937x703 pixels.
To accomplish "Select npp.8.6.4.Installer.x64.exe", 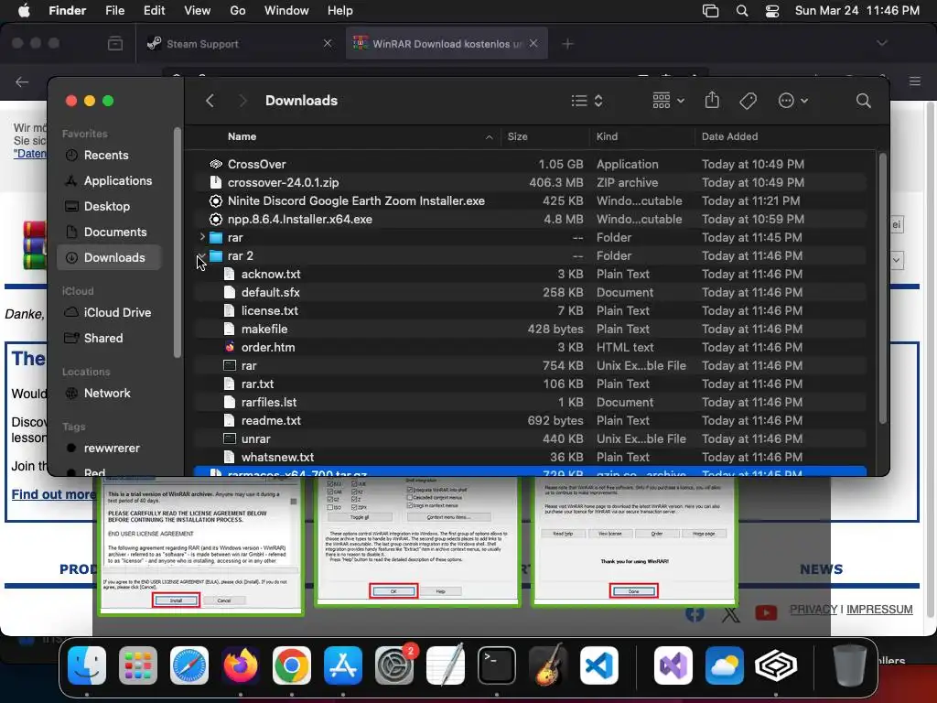I will [x=530, y=220].
